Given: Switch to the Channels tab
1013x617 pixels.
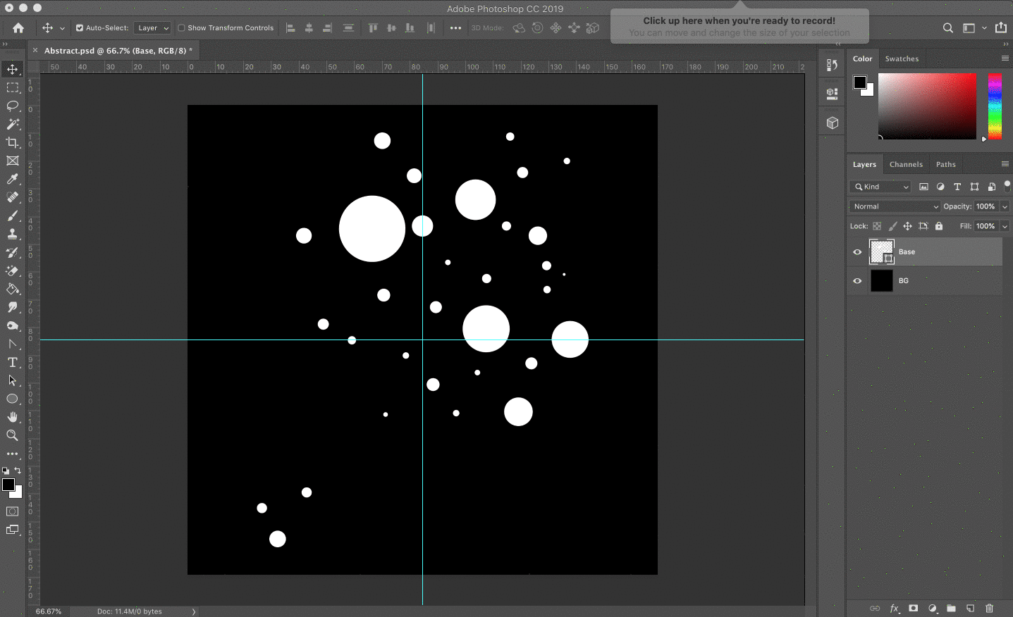Looking at the screenshot, I should (906, 164).
